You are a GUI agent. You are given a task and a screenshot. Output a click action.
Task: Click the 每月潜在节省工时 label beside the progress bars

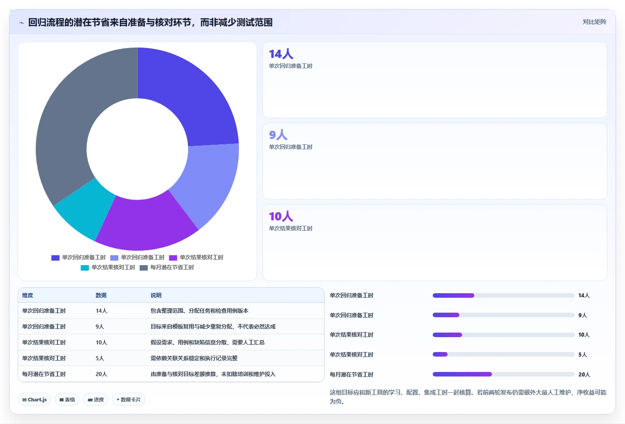[x=352, y=375]
